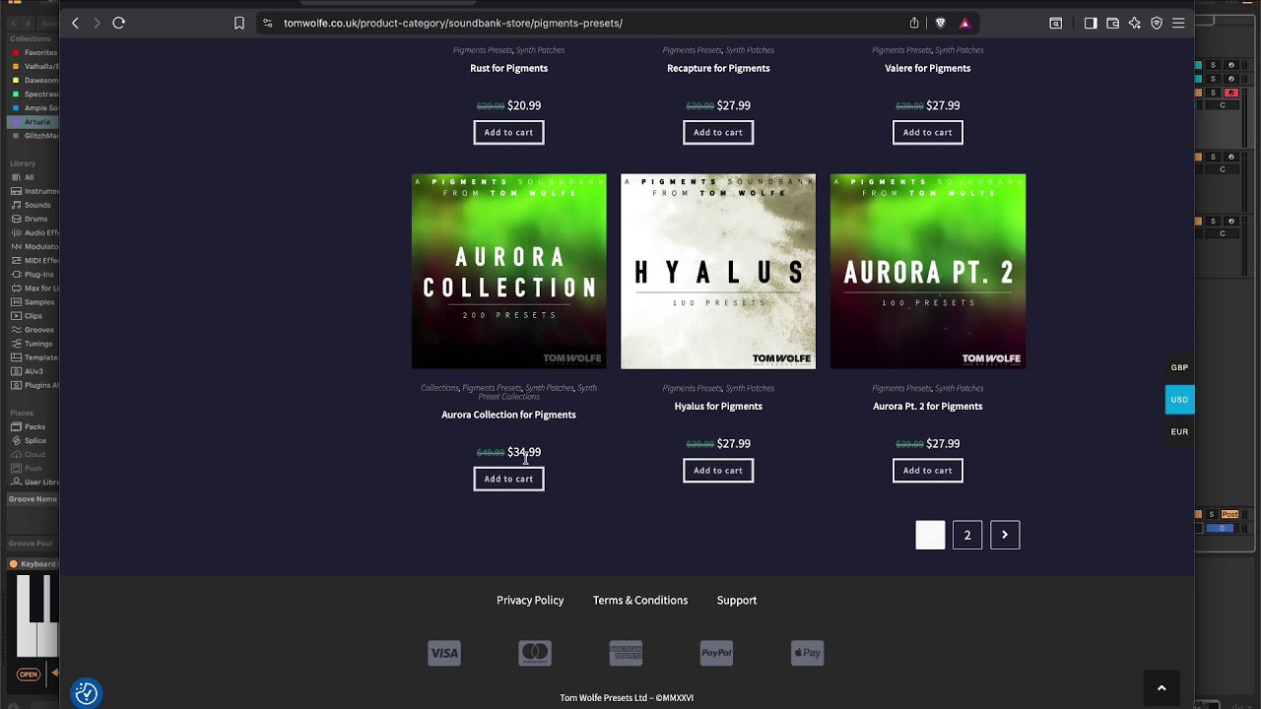Screen dimensions: 1261x709
Task: Go back in browser history
Action: (75, 23)
